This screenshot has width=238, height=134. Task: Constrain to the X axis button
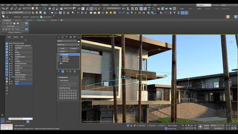pos(170,13)
